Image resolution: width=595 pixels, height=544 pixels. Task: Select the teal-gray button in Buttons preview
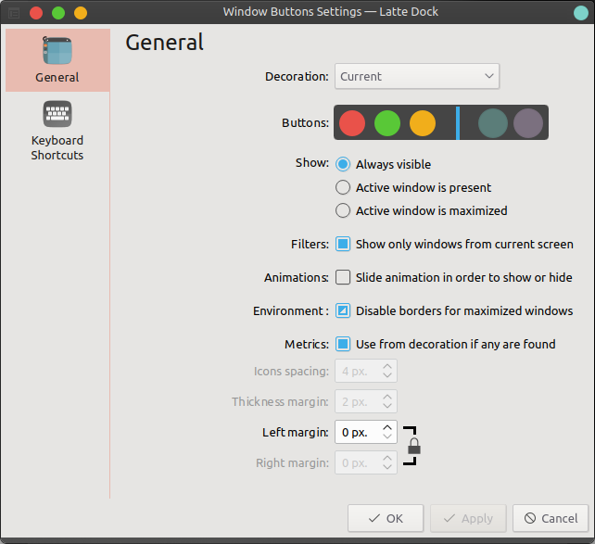coord(493,122)
